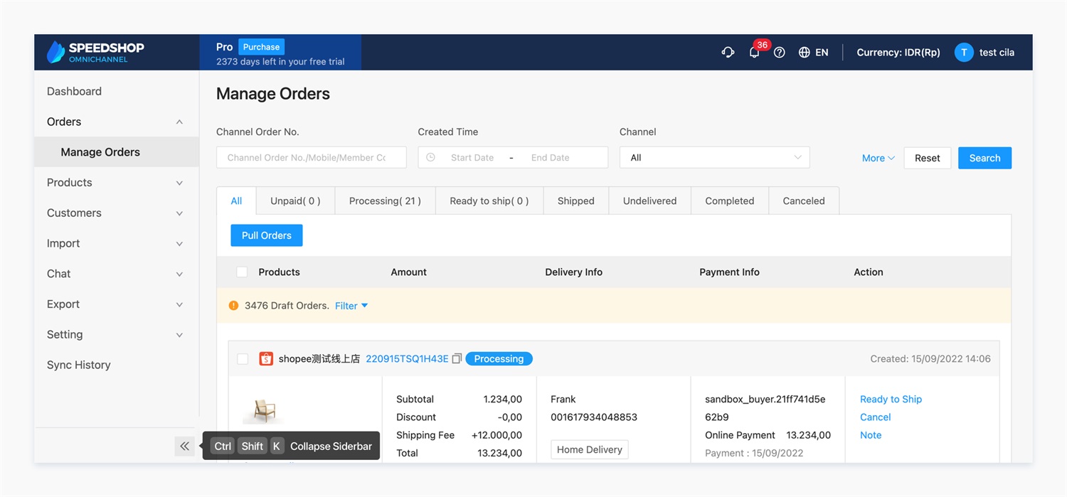The image size is (1067, 497).
Task: Switch to the Processing(21) tab
Action: coord(385,201)
